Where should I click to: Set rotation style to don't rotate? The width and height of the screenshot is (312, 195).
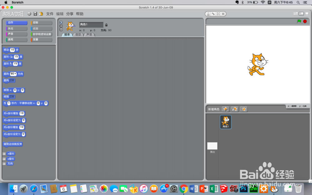click(x=61, y=29)
